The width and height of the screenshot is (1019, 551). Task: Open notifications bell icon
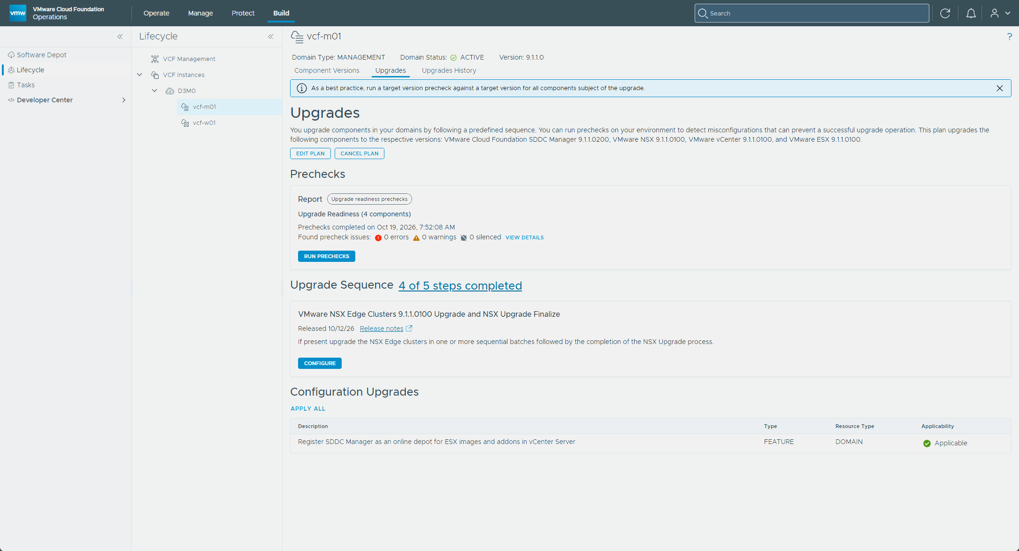(971, 13)
